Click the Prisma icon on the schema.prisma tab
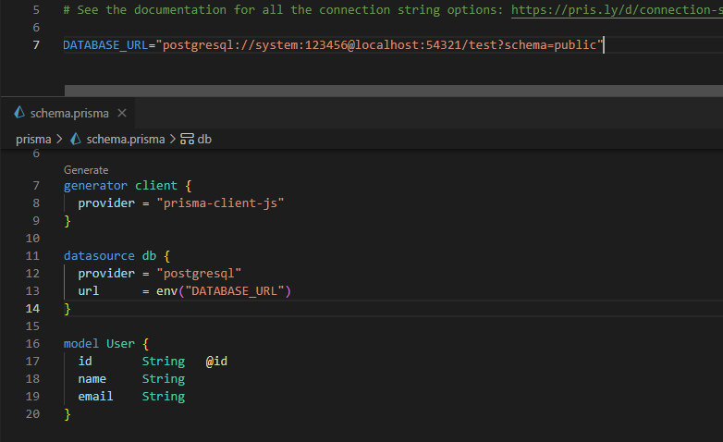Screen dimensions: 723x442 (19, 113)
